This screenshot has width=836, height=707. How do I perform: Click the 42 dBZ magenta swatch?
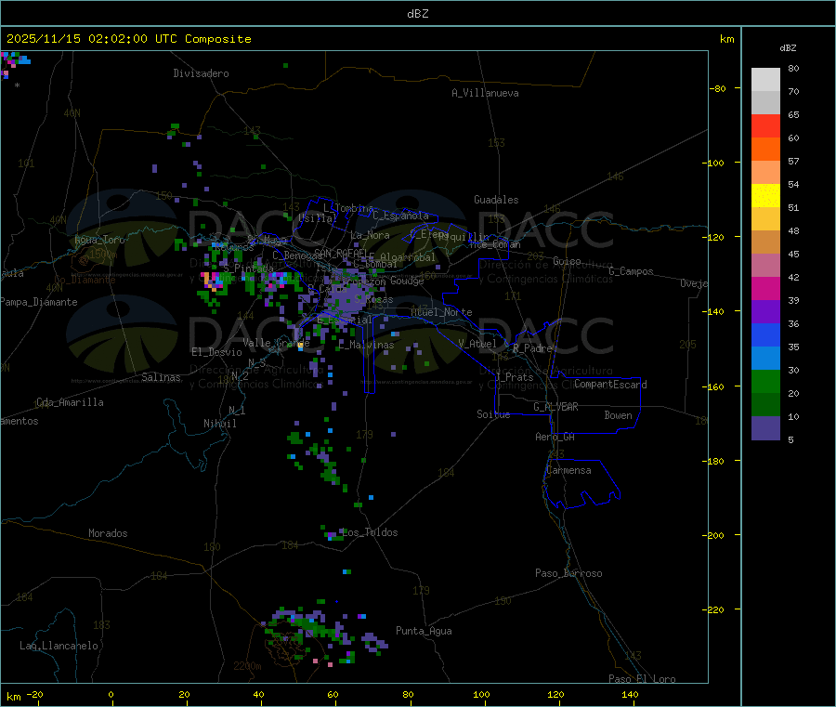point(765,288)
